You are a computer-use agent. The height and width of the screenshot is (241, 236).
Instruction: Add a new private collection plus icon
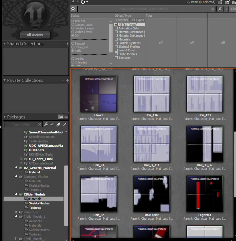(x=67, y=80)
